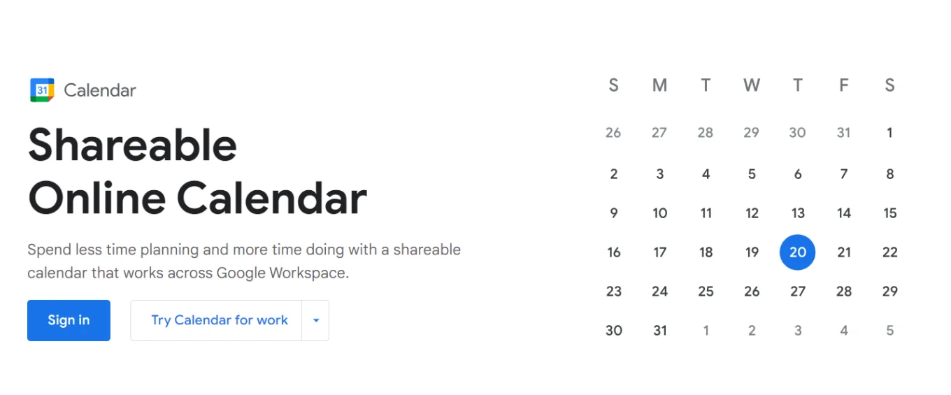Click the Shareable Online Calendar heading
The height and width of the screenshot is (395, 951).
coord(197,171)
